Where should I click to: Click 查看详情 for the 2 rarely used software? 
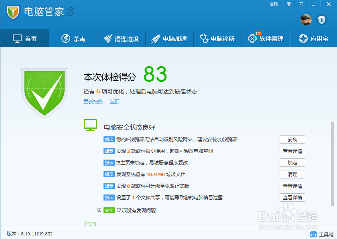coord(292,151)
